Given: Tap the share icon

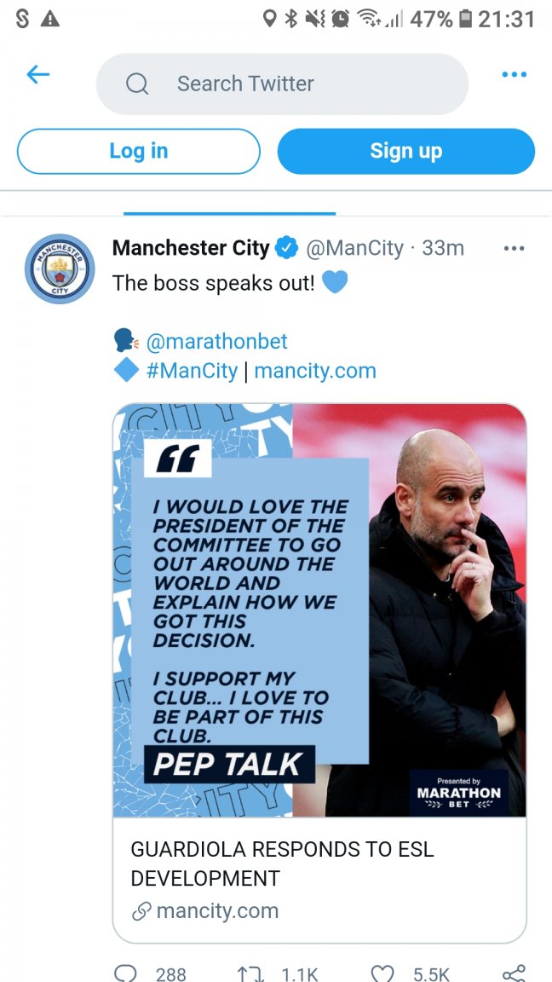Looking at the screenshot, I should [x=514, y=973].
